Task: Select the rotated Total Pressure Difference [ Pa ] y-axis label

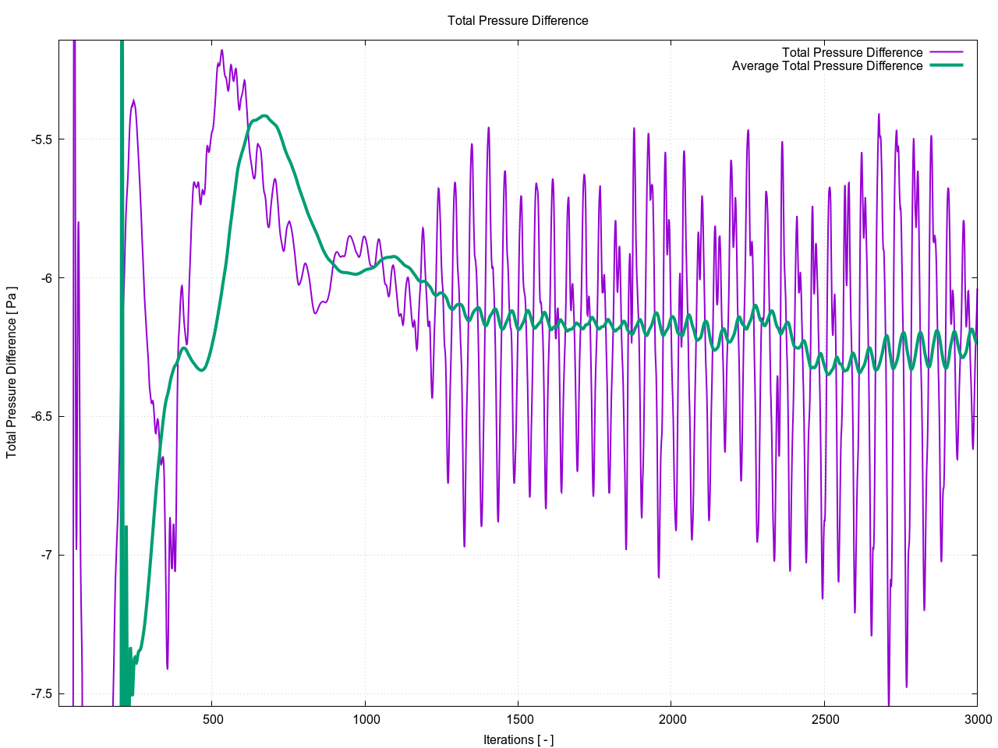Action: tap(12, 373)
